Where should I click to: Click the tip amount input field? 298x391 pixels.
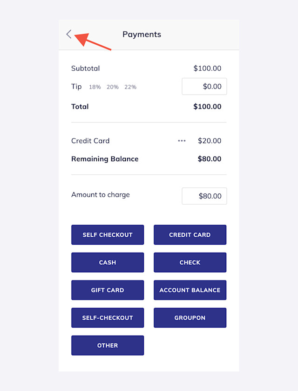[x=204, y=87]
